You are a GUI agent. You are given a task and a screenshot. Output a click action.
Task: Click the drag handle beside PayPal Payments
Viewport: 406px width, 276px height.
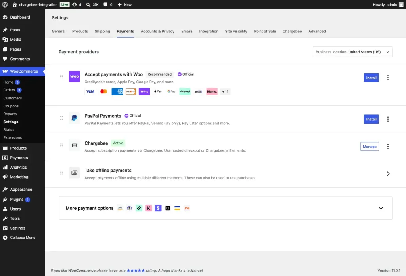(61, 118)
